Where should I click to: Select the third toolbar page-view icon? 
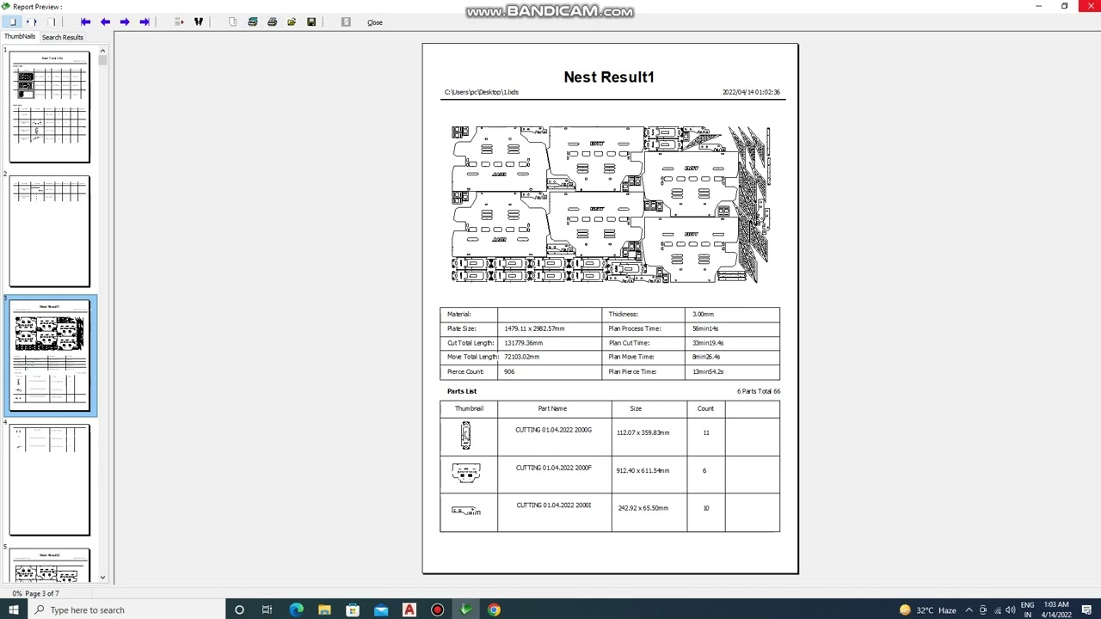(52, 21)
